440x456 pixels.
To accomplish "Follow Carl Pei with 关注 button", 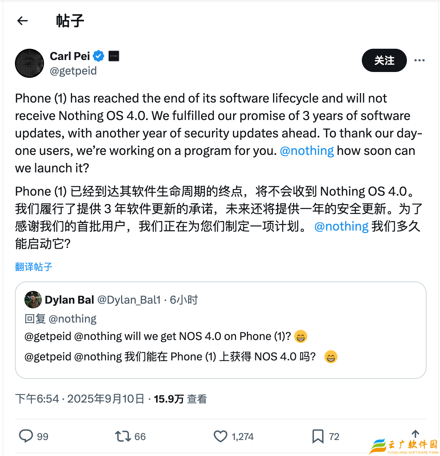I will point(384,60).
